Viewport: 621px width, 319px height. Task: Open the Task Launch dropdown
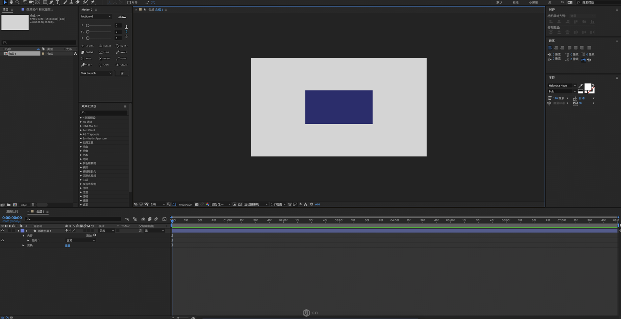tap(96, 73)
